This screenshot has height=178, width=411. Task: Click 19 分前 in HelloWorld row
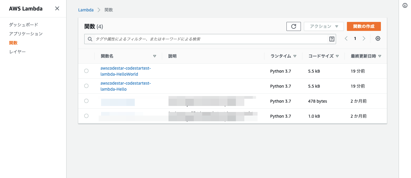coord(358,71)
